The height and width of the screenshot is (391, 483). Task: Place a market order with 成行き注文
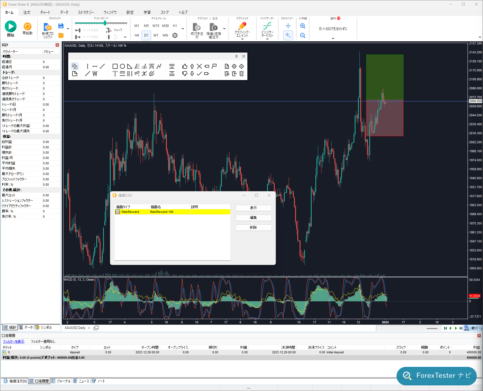point(197,31)
